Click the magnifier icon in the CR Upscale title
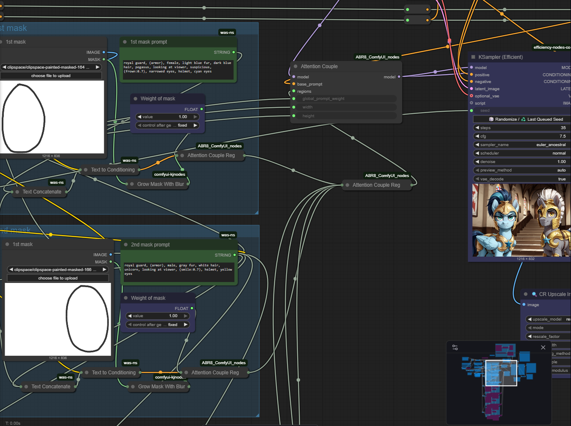Screen dimensions: 571x426 [534, 294]
